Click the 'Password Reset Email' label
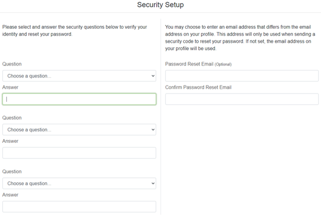The width and height of the screenshot is (321, 216). (x=189, y=64)
